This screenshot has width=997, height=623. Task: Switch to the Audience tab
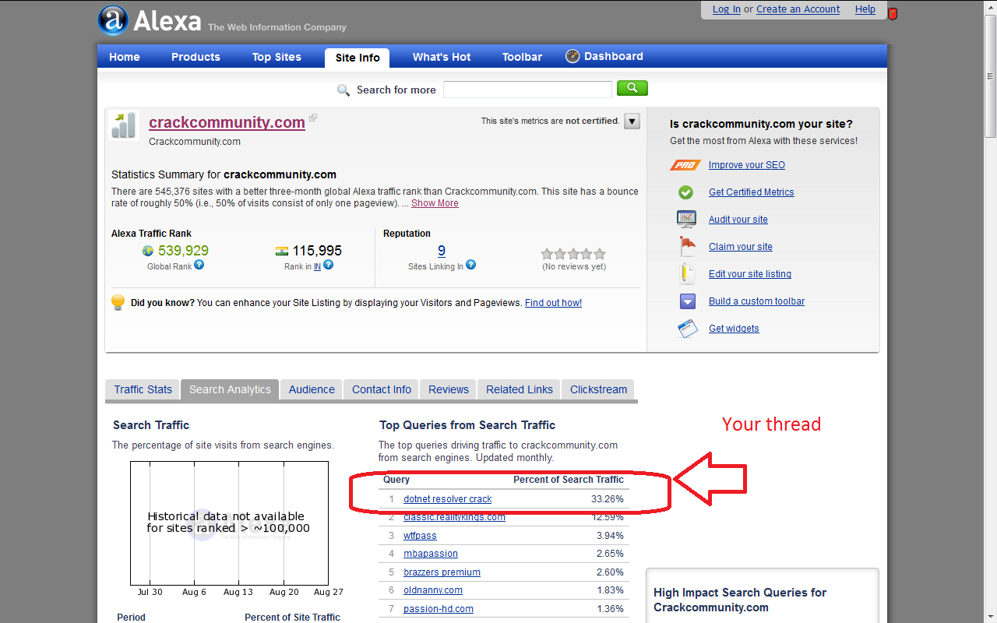pyautogui.click(x=312, y=389)
